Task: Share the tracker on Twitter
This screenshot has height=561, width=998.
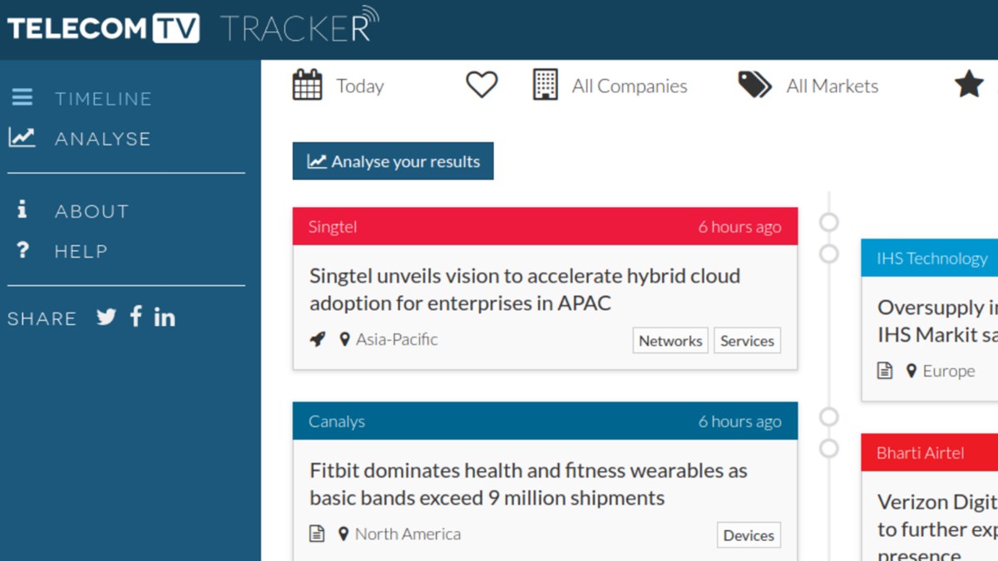Action: tap(106, 317)
